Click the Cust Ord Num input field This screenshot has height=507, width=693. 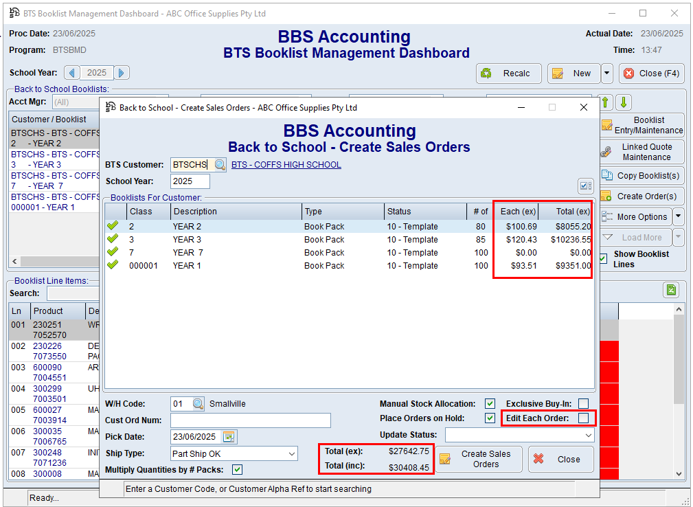[x=251, y=420]
